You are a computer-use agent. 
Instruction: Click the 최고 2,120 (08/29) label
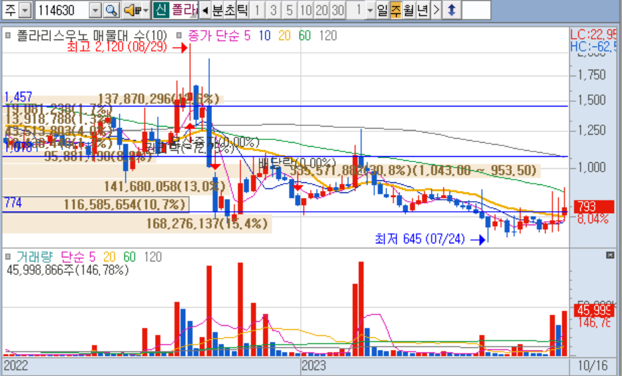117,47
